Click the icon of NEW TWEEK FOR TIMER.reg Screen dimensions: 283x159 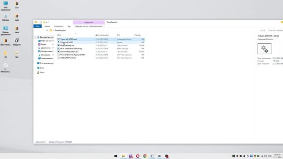tap(58, 49)
